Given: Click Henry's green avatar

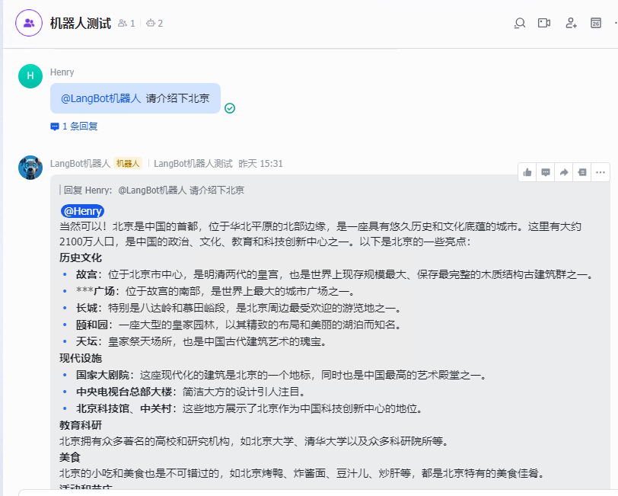Looking at the screenshot, I should pyautogui.click(x=30, y=75).
